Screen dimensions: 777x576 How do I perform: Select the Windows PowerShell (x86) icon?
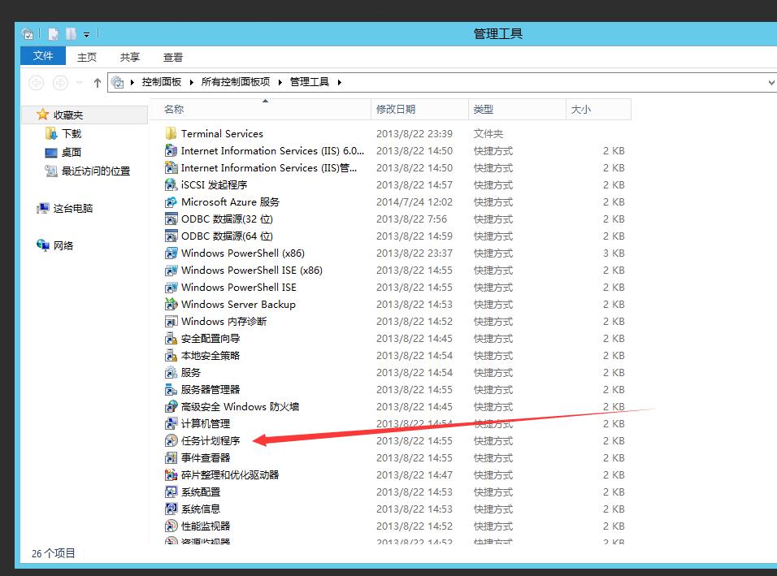click(x=171, y=253)
